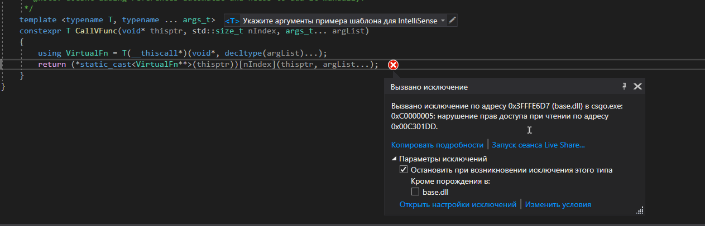This screenshot has width=705, height=226.
Task: Enable the base.dll exclusion checkbox
Action: (x=415, y=192)
